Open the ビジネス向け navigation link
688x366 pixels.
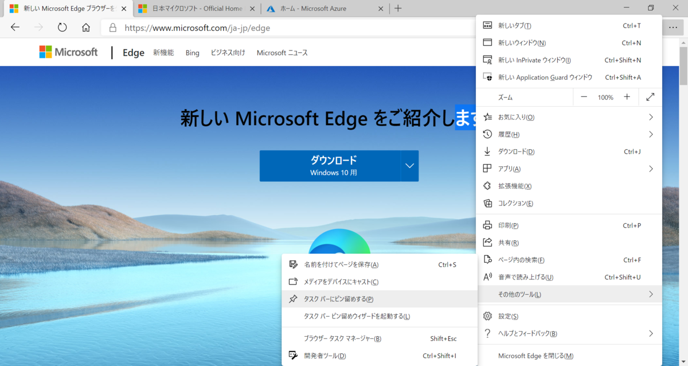click(x=228, y=53)
